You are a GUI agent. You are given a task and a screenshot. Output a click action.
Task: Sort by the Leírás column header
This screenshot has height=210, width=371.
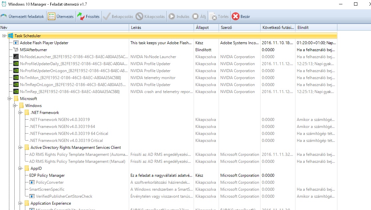161,27
